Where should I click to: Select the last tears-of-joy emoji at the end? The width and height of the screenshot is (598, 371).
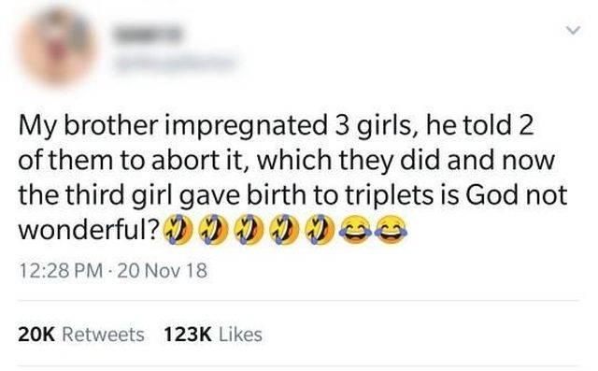392,230
